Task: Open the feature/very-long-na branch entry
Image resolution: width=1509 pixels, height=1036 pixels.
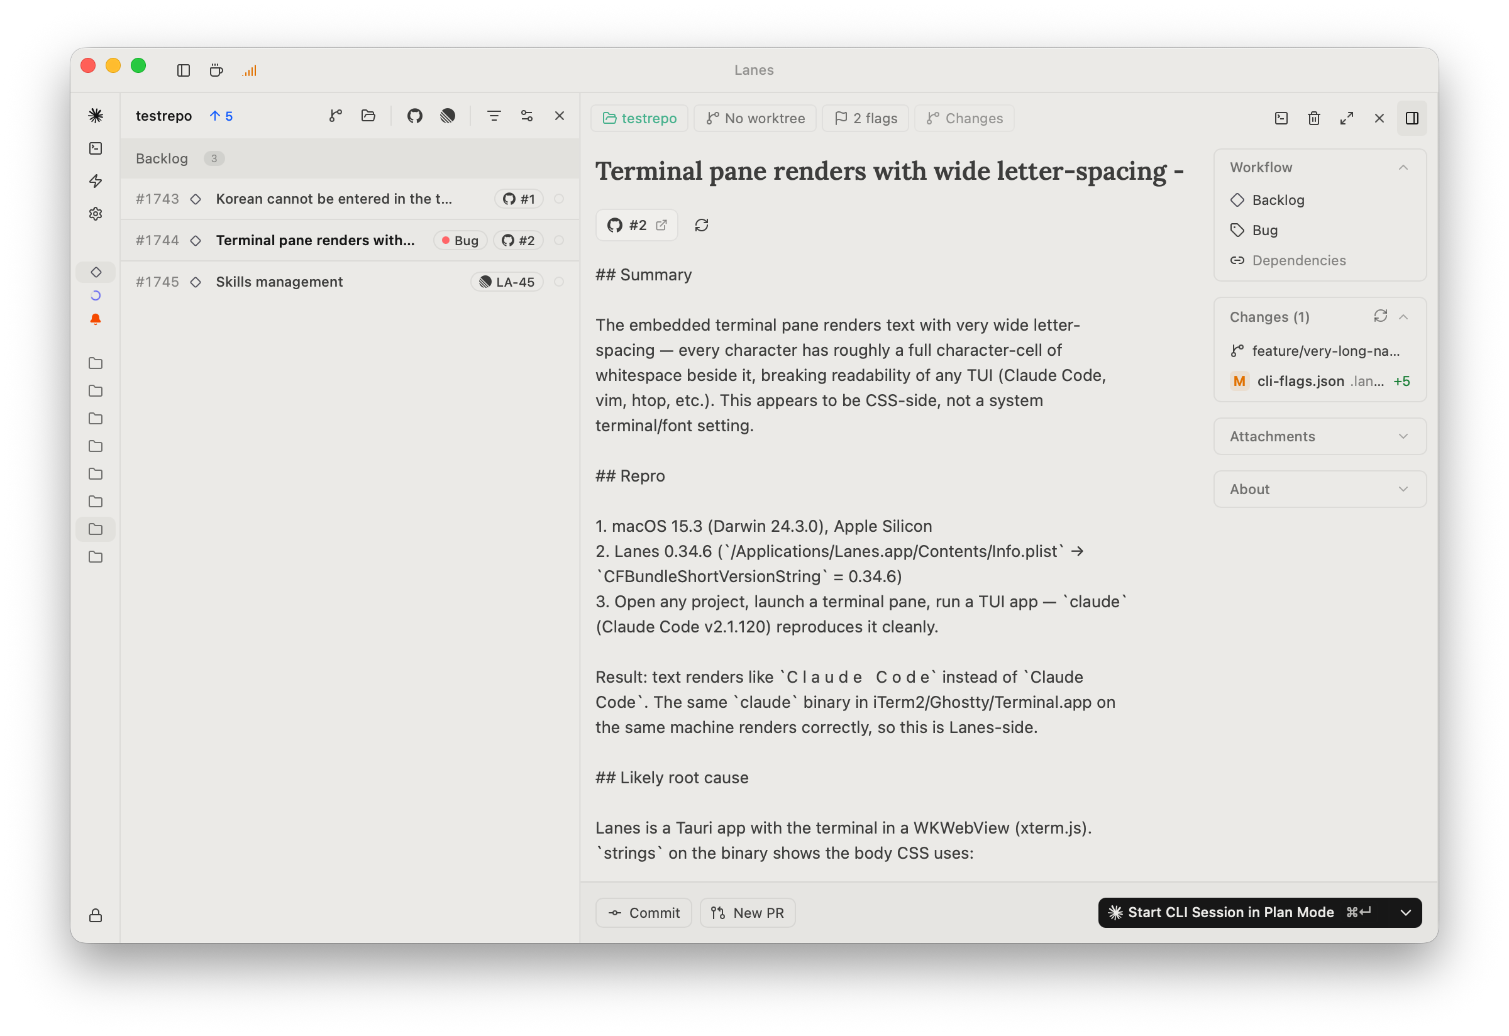Action: click(x=1315, y=351)
